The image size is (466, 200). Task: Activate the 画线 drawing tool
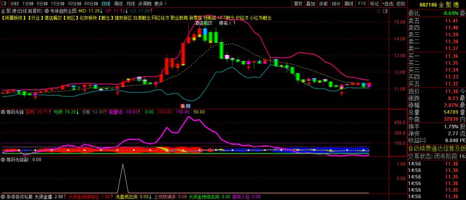click(x=349, y=4)
